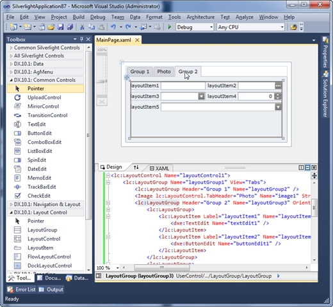Click the Copy icon in toolbar
Viewport: 333px width, 307px height.
tap(92, 27)
